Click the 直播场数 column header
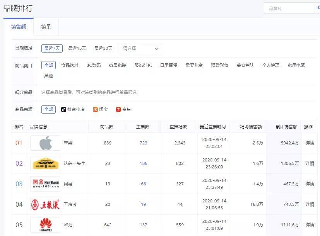 pyautogui.click(x=178, y=127)
